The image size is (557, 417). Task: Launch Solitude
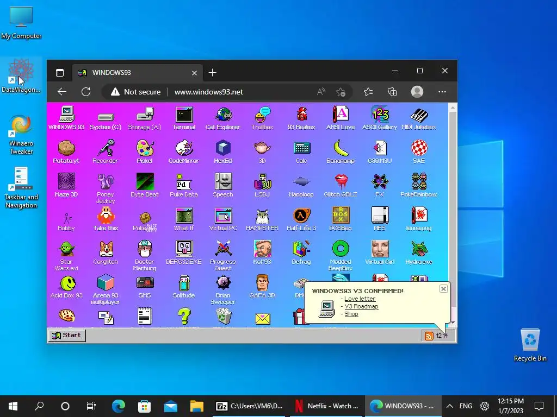point(184,287)
